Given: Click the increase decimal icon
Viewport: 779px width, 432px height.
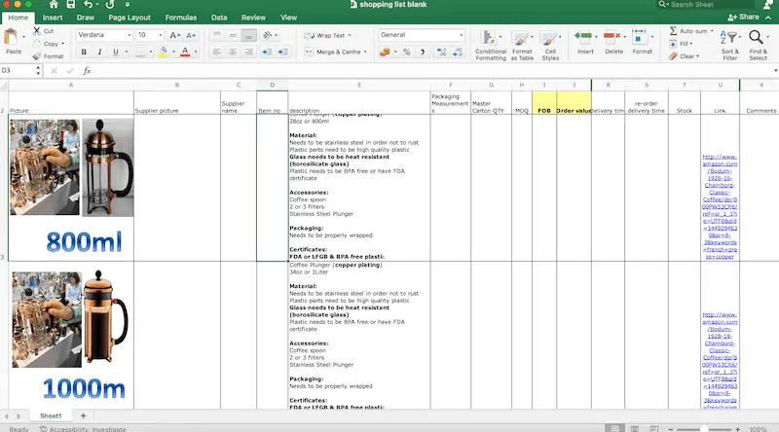Looking at the screenshot, I should click(441, 52).
